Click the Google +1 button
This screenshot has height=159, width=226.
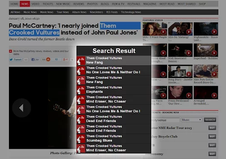(65, 59)
